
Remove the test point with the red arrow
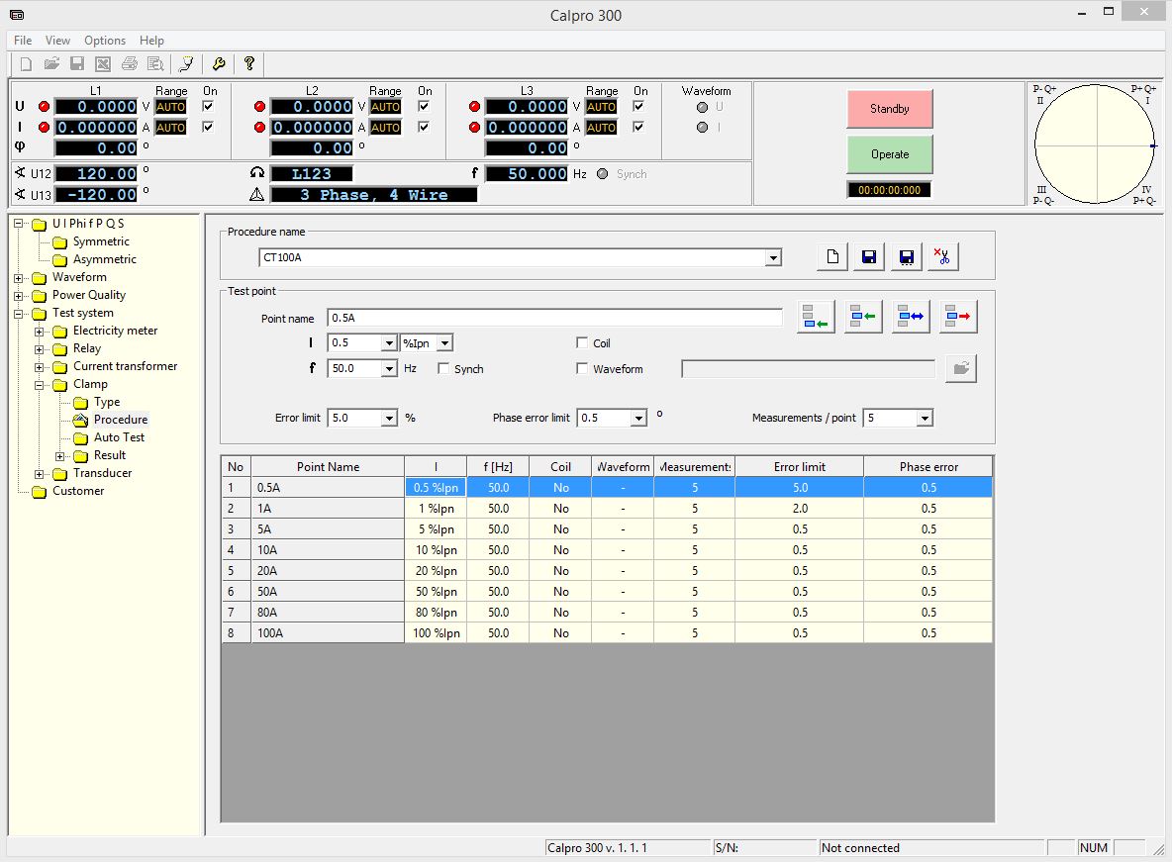tap(957, 317)
